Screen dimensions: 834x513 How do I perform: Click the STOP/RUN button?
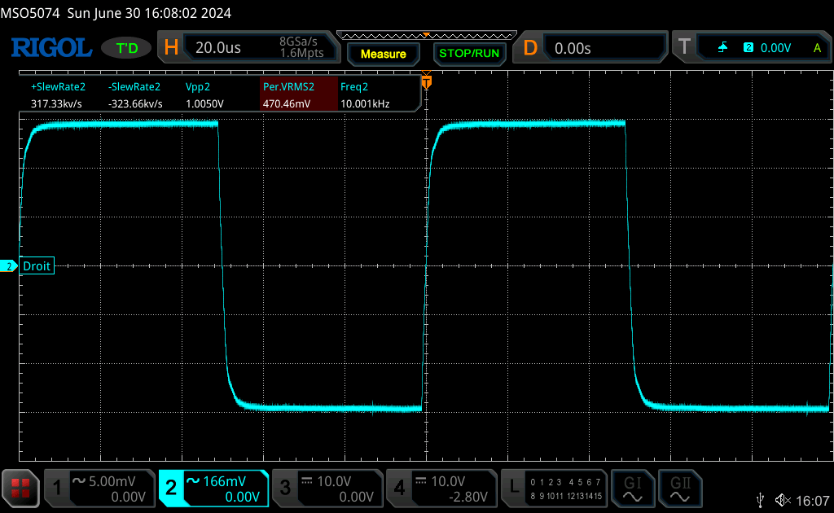[469, 53]
